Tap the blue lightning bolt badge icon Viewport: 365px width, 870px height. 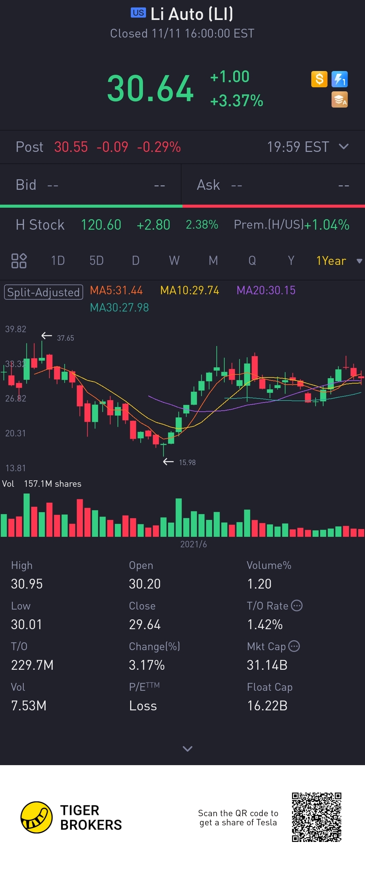[x=340, y=79]
